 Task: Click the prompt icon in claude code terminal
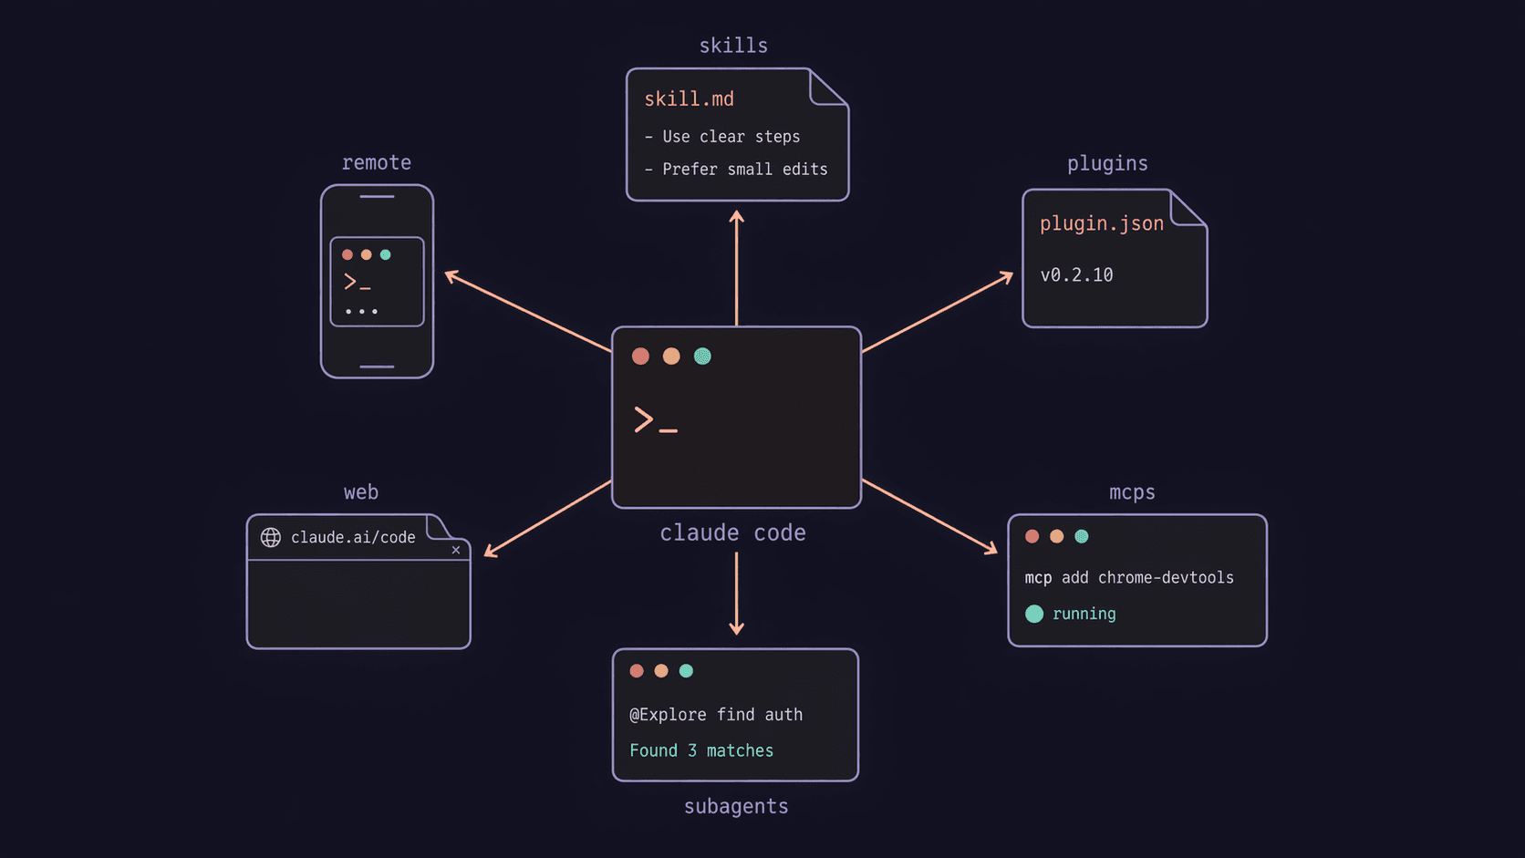656,419
